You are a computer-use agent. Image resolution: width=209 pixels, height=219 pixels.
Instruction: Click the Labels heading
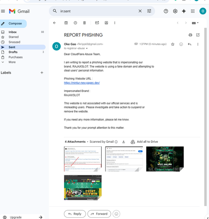(6, 73)
